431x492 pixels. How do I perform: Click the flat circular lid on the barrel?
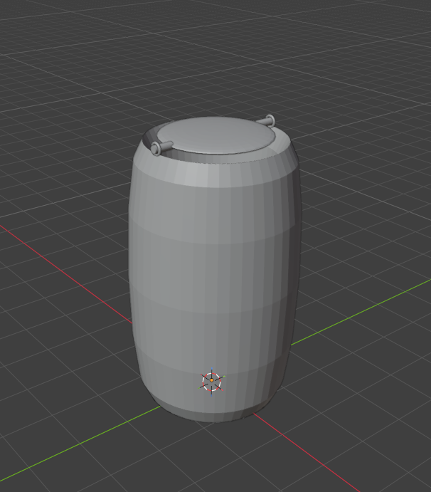tap(216, 135)
